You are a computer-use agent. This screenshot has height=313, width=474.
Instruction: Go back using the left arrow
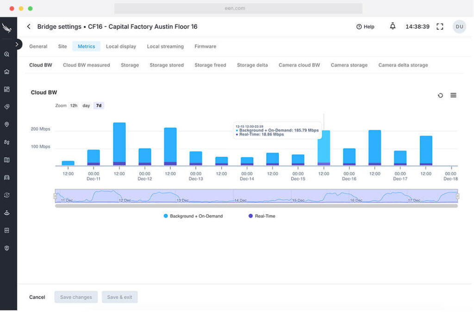coord(29,27)
